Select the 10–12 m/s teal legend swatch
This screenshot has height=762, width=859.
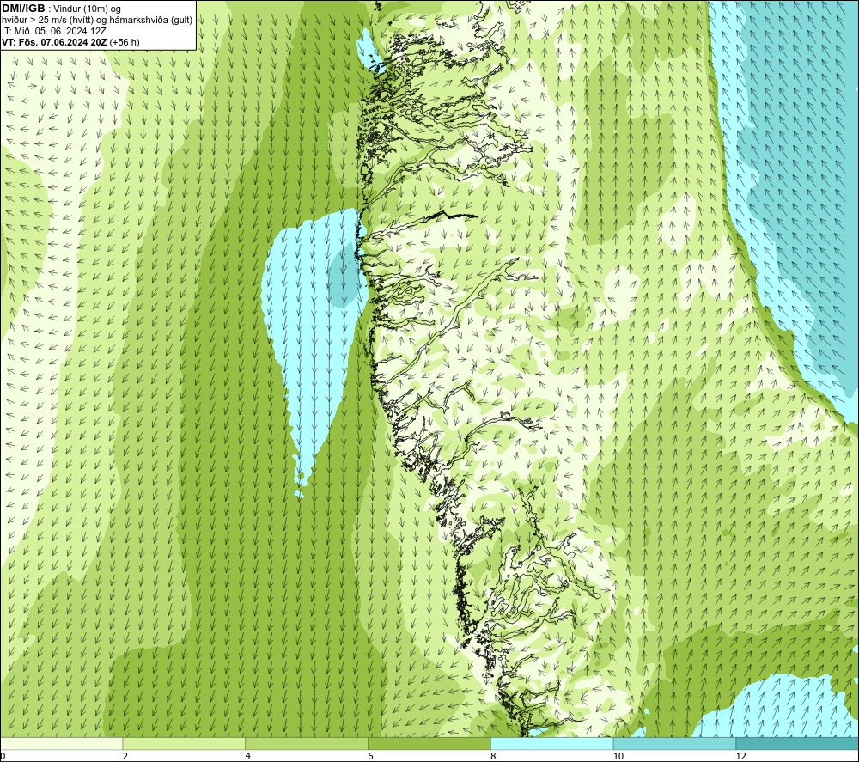[x=675, y=743]
